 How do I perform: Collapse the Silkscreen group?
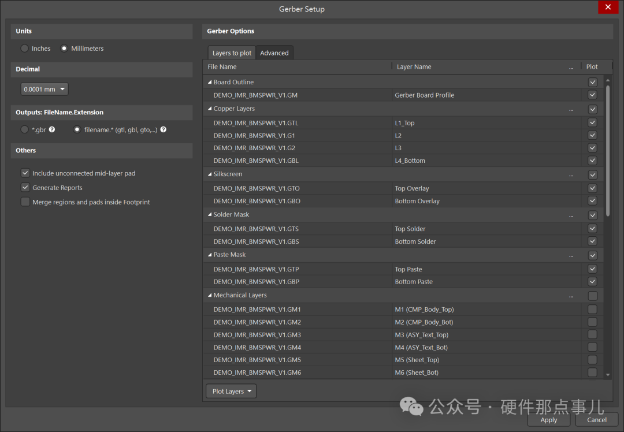[210, 174]
